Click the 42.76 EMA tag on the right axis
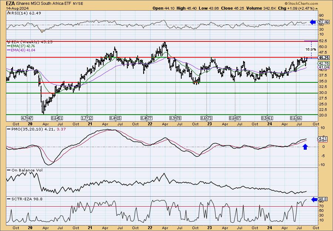333x231 pixels. click(324, 63)
